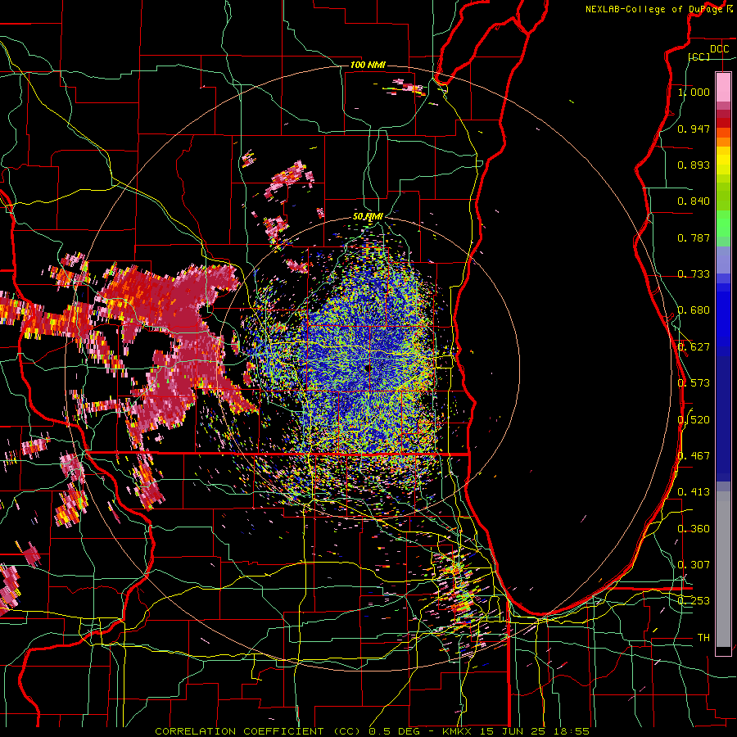Click the 0.840 legend value
737x737 pixels.
pyautogui.click(x=694, y=201)
